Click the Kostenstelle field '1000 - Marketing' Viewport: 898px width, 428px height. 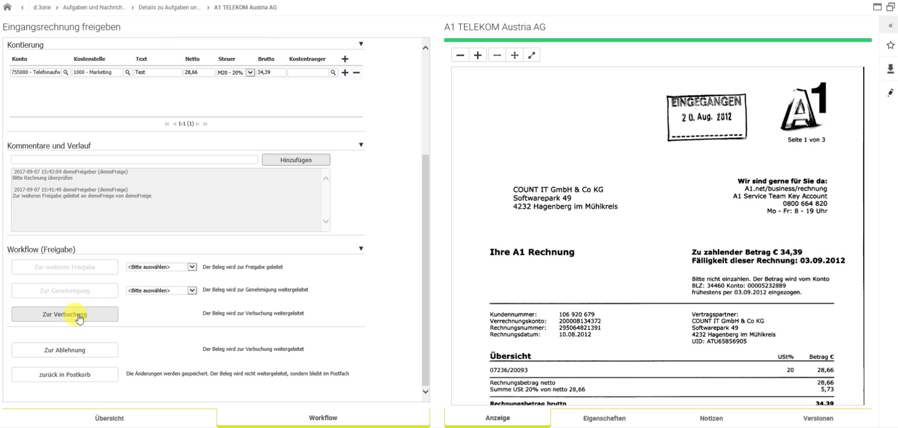pos(98,73)
